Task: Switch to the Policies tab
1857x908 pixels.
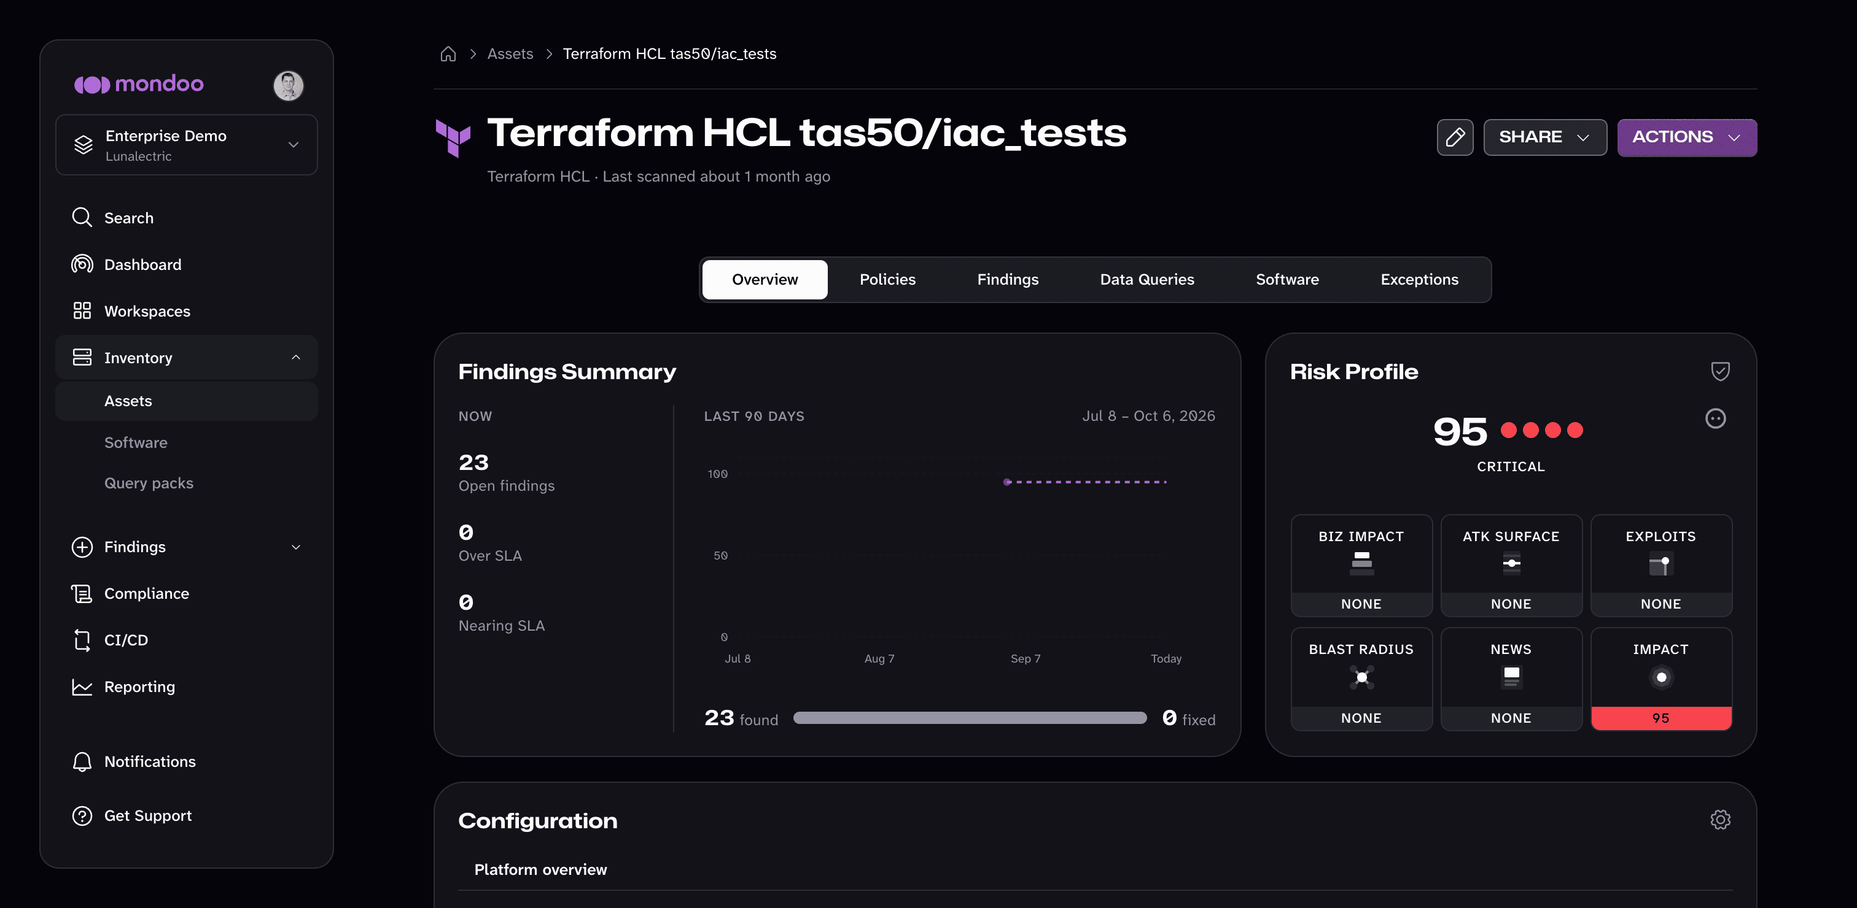Action: 887,279
